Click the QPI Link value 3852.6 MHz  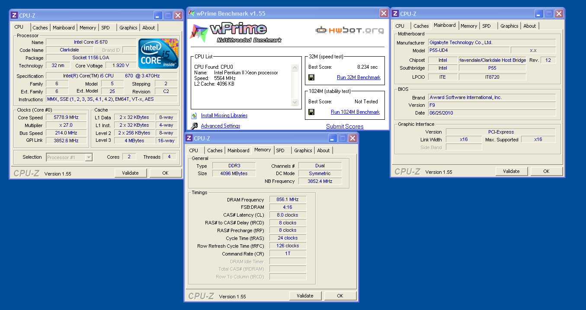tap(66, 141)
